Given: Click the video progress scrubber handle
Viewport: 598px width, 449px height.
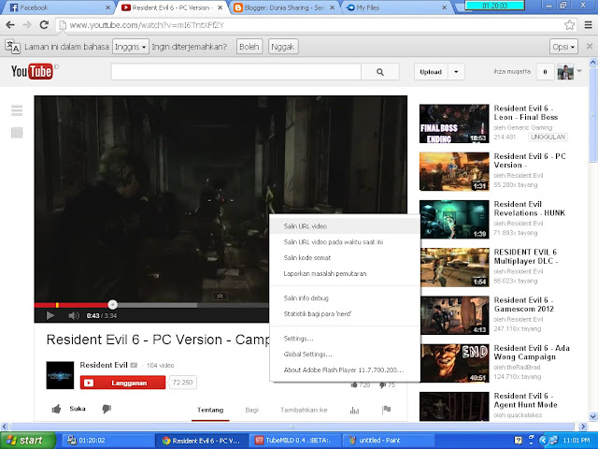Looking at the screenshot, I should (112, 304).
